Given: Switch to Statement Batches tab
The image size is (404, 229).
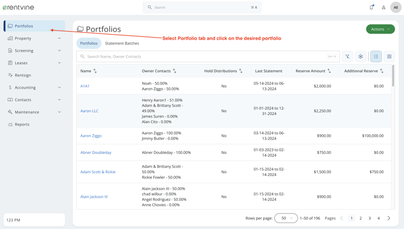Looking at the screenshot, I should tap(122, 43).
